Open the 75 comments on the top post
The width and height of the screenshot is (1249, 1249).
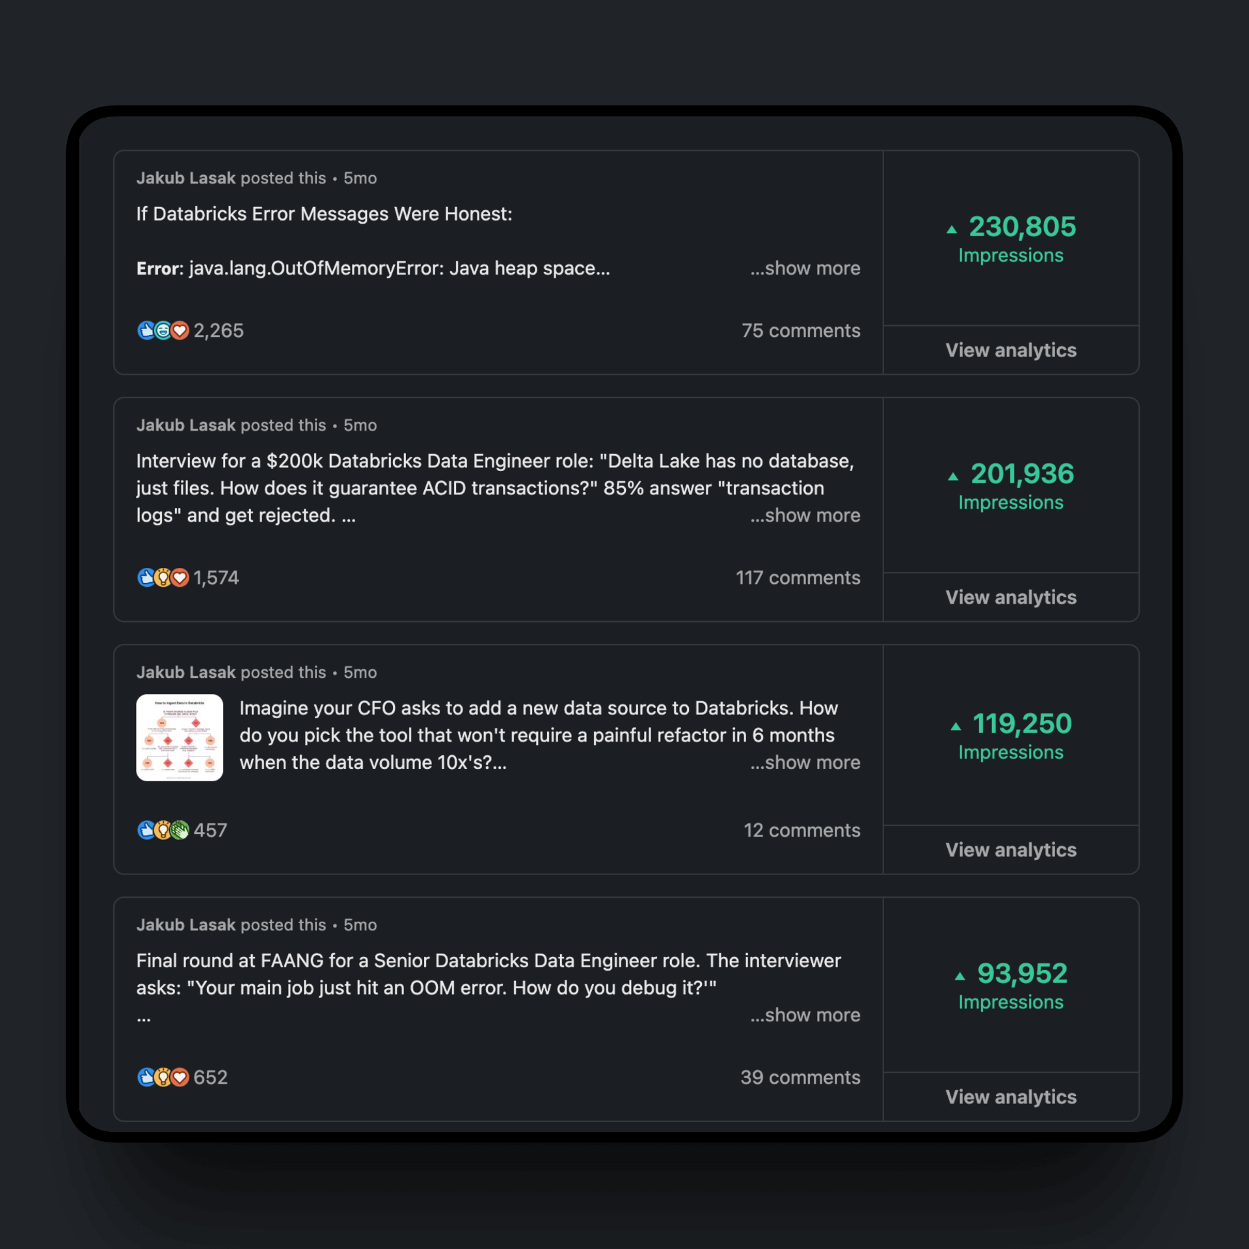801,330
